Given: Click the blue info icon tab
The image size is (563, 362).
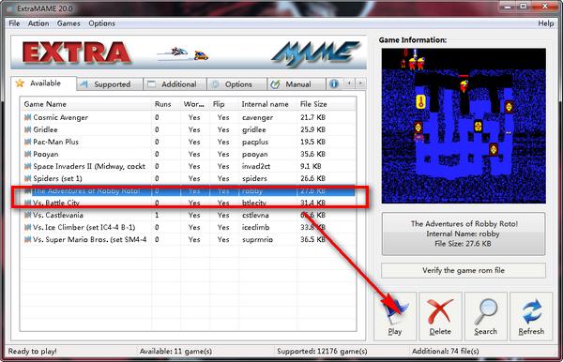Looking at the screenshot, I should tap(334, 84).
